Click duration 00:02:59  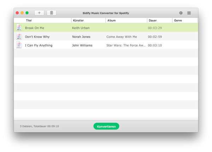[155, 37]
